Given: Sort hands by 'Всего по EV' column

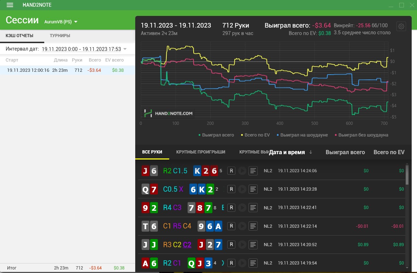Looking at the screenshot, I should tap(389, 152).
